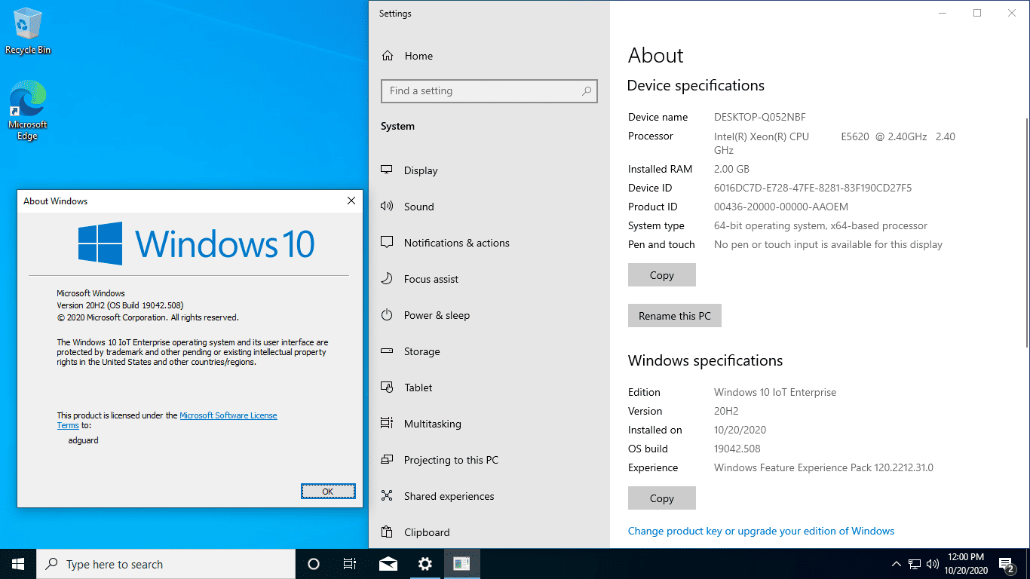The width and height of the screenshot is (1030, 579).
Task: Click the winver app taskbar icon
Action: [462, 564]
